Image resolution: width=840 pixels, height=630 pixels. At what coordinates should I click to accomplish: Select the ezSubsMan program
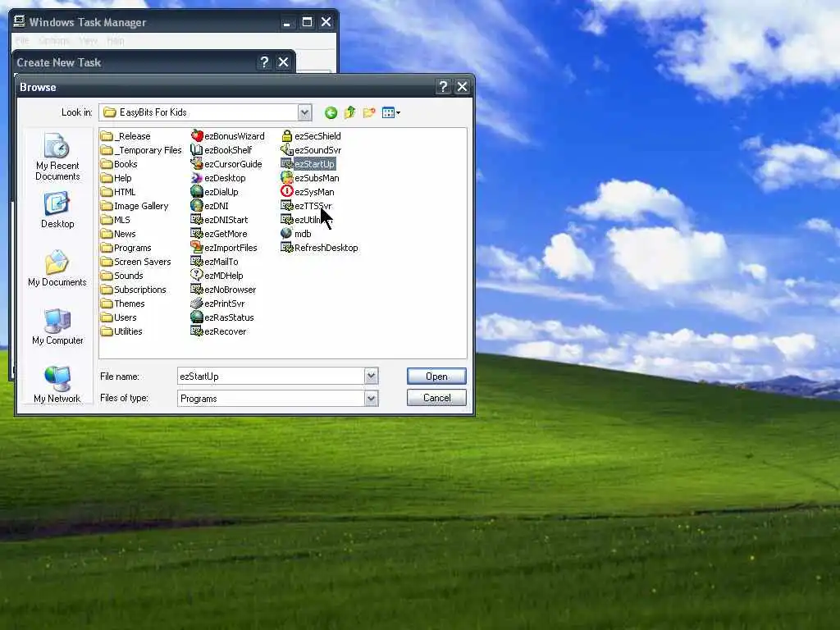(309, 178)
